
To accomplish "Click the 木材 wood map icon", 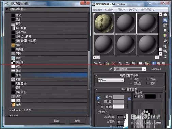I will (13, 45).
